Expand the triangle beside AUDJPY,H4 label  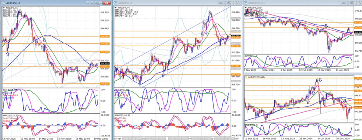116,8
